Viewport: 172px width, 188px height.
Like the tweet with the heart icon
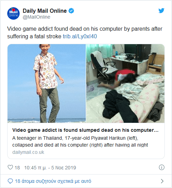(x=10, y=167)
